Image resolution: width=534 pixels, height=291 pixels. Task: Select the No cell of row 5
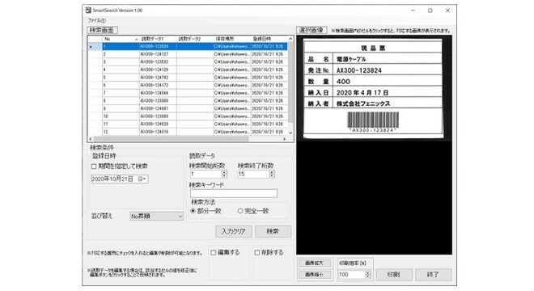point(121,78)
